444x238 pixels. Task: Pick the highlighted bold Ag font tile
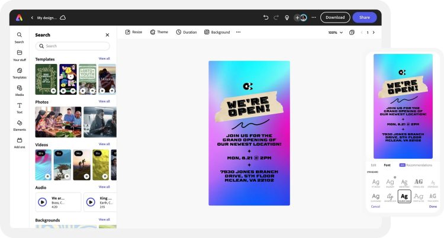pyautogui.click(x=404, y=196)
